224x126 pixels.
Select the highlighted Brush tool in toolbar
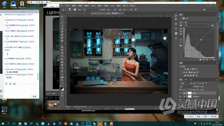pos(62,44)
